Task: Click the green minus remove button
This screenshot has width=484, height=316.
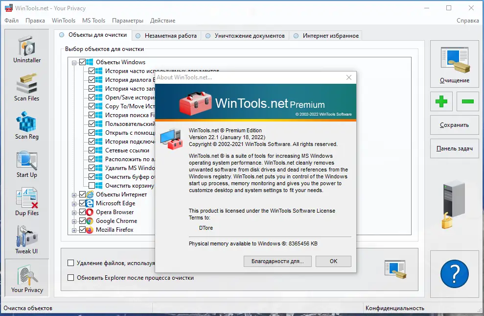Action: (468, 101)
